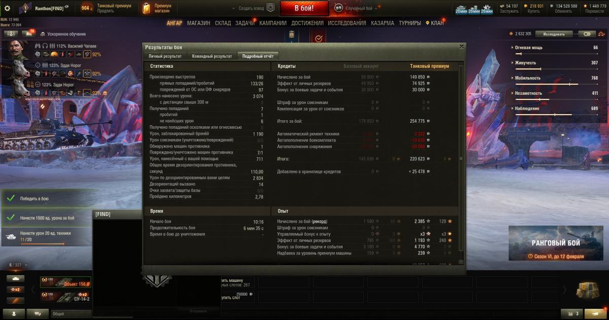
Task: Toggle the tank type carousel filter
Action: [15, 278]
